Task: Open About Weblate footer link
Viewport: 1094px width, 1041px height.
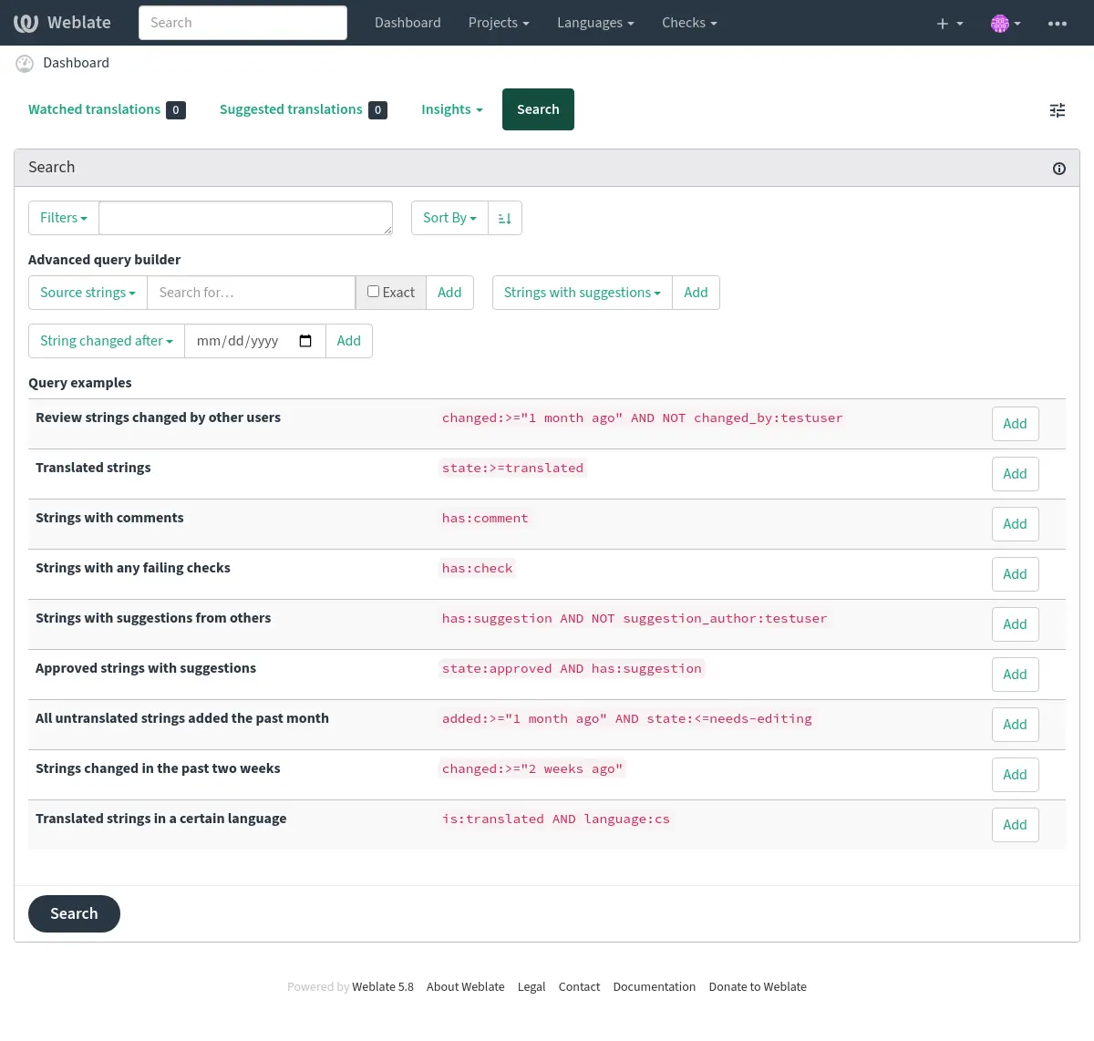Action: click(x=465, y=987)
